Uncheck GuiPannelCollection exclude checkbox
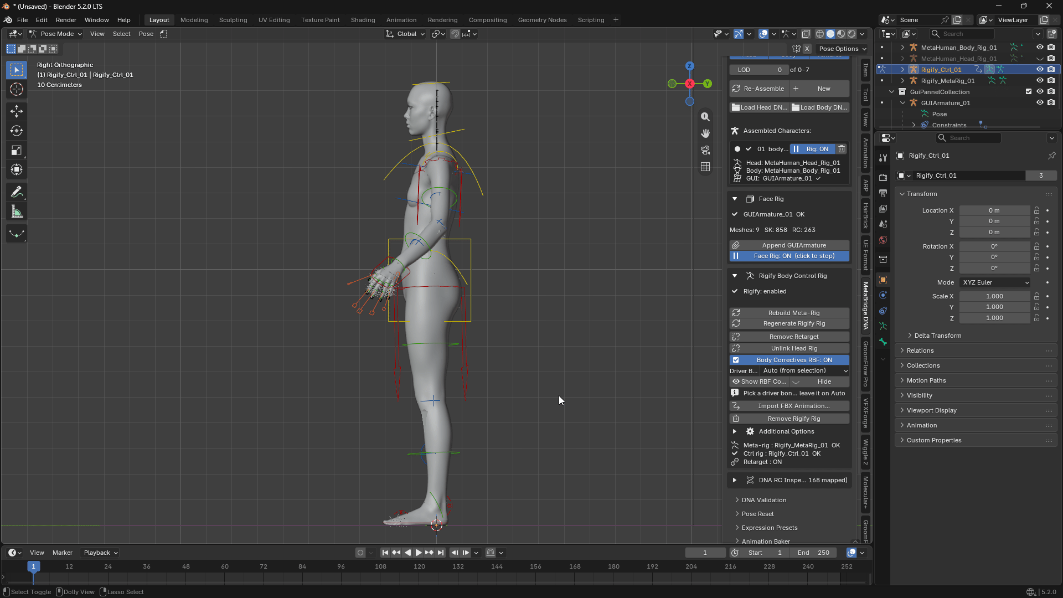1063x598 pixels. click(x=1029, y=92)
